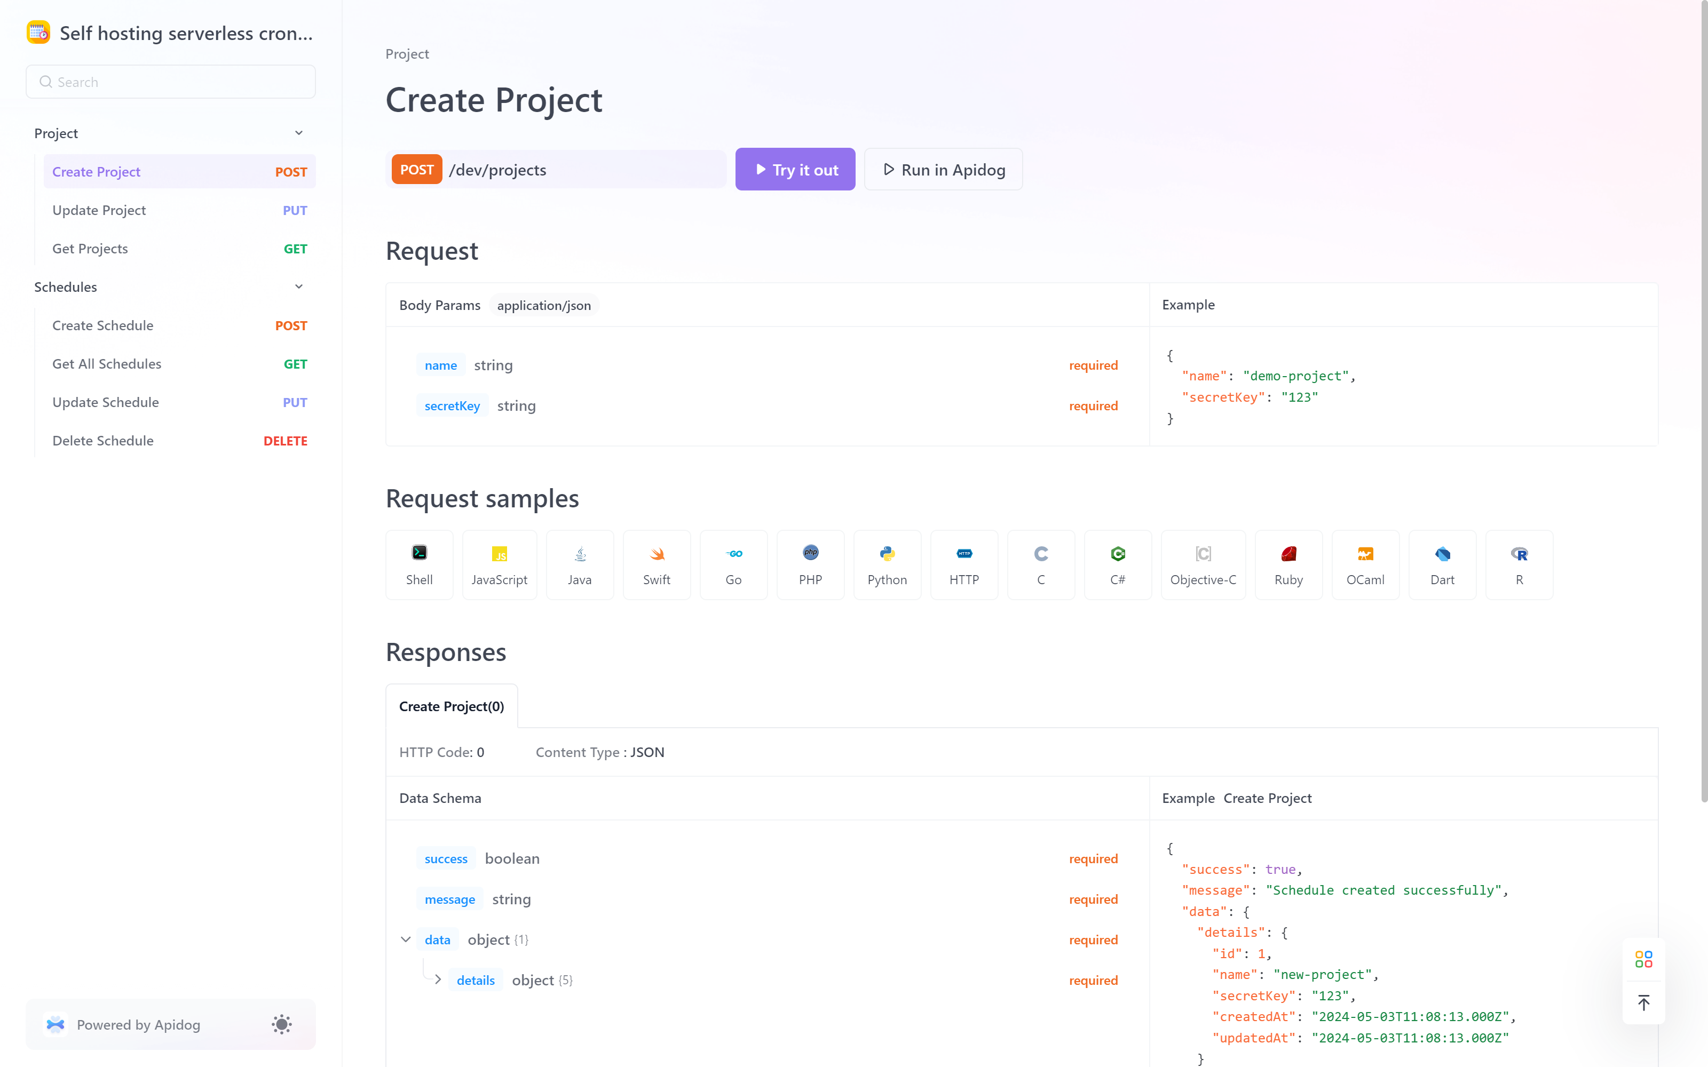
Task: Select the Create Schedule sidebar item
Action: click(x=102, y=324)
